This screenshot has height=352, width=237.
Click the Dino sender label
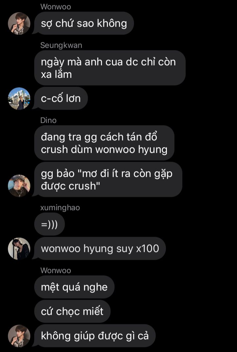point(48,120)
